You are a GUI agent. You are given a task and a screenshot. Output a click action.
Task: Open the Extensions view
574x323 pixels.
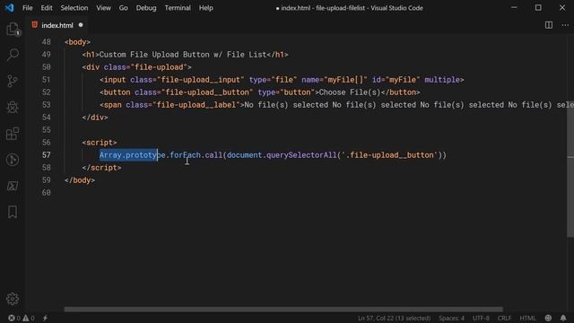[x=13, y=134]
